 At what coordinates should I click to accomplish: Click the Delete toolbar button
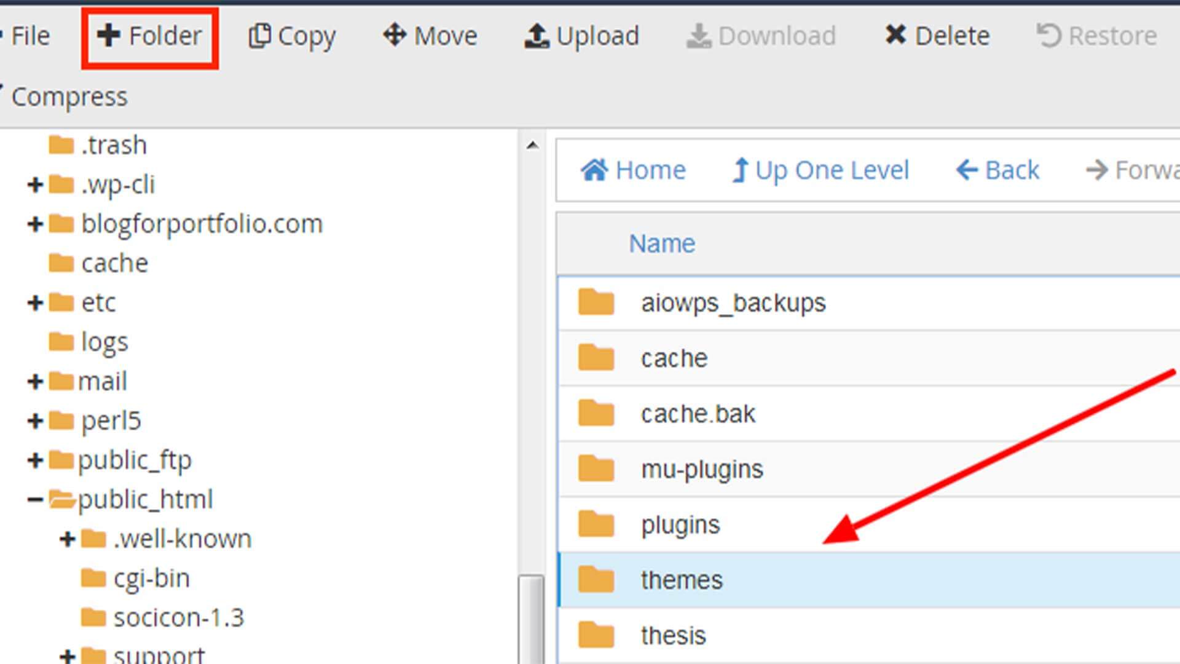[x=937, y=36]
